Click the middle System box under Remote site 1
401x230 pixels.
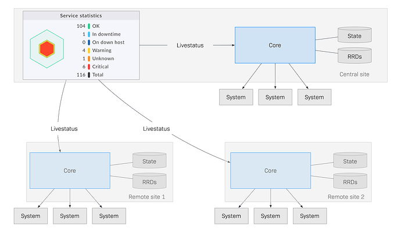pyautogui.click(x=70, y=216)
